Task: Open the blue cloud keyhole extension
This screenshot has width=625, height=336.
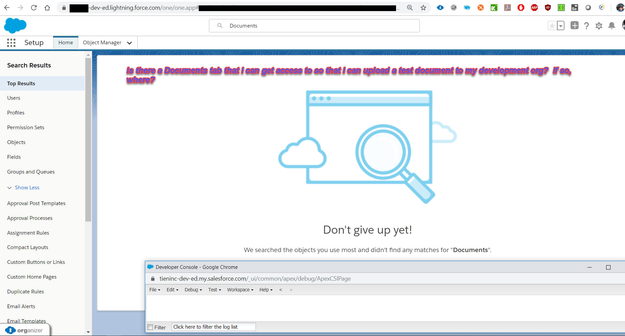Action: (x=440, y=7)
